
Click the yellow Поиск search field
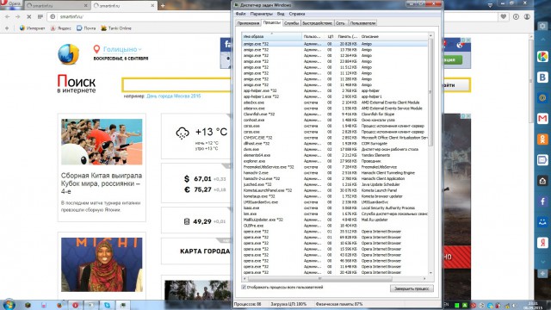[177, 85]
